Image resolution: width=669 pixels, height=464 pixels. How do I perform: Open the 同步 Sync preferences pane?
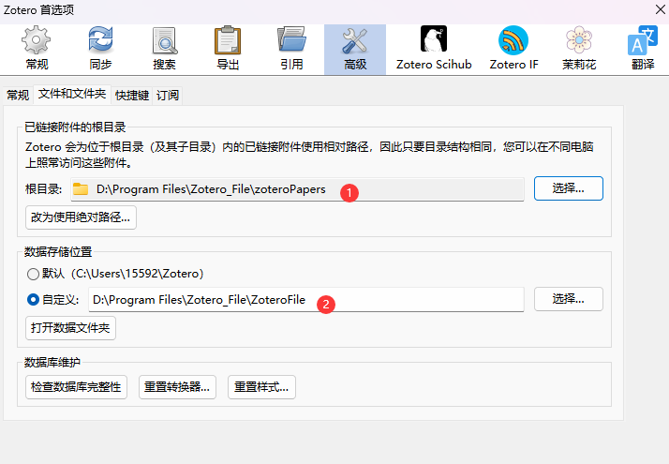click(x=100, y=49)
